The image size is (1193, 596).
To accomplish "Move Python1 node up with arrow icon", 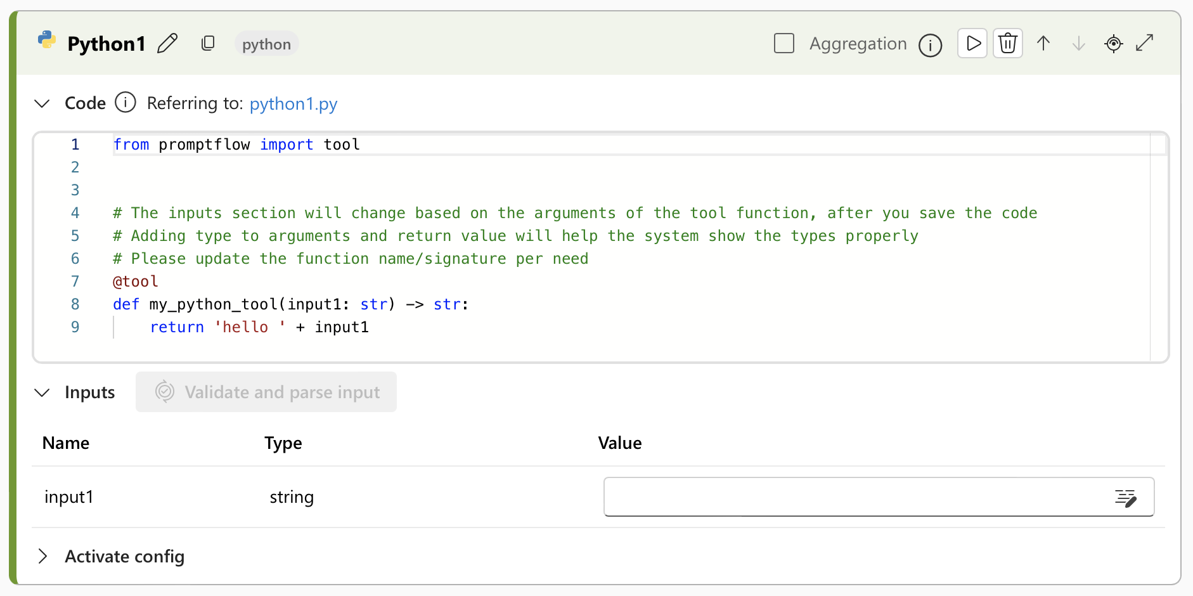I will click(x=1043, y=43).
